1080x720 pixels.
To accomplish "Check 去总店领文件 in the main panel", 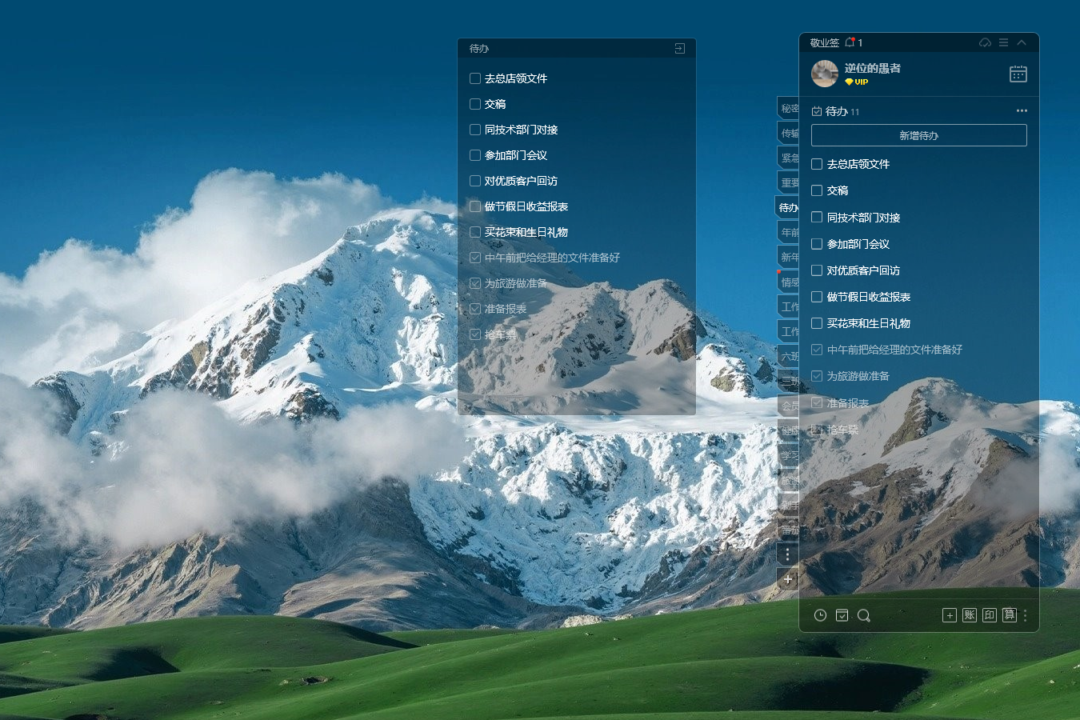I will (817, 164).
